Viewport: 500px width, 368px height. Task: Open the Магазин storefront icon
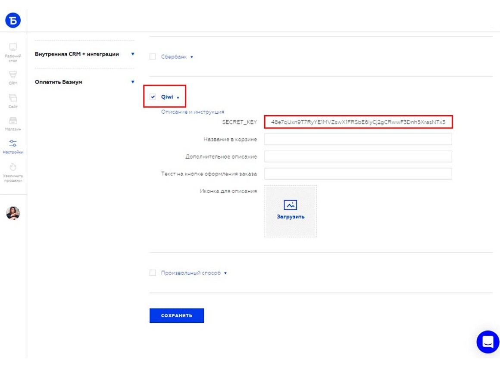click(x=13, y=121)
